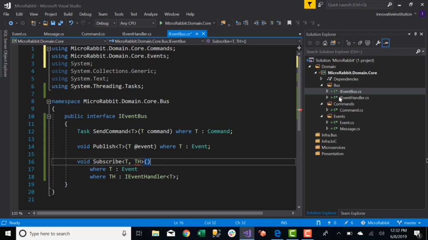This screenshot has height=240, width=428.
Task: Undo the last edit via toolbar
Action: click(x=71, y=23)
